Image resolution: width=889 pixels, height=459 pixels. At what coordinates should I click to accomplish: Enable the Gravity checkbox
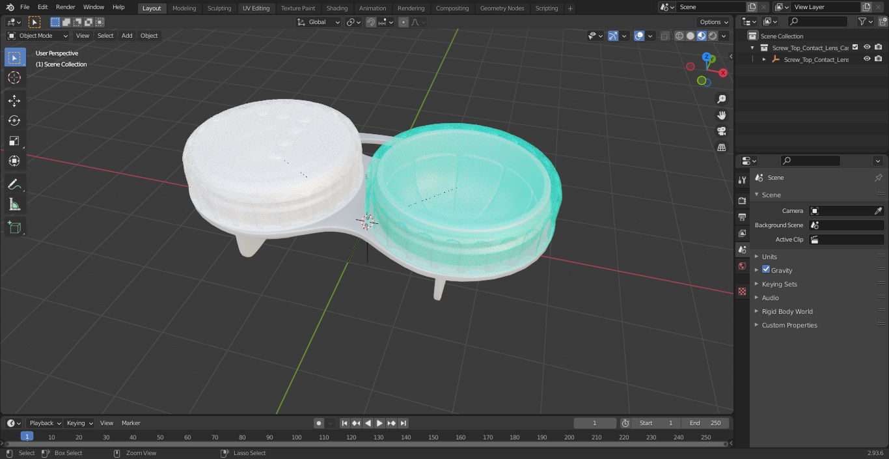pyautogui.click(x=766, y=270)
